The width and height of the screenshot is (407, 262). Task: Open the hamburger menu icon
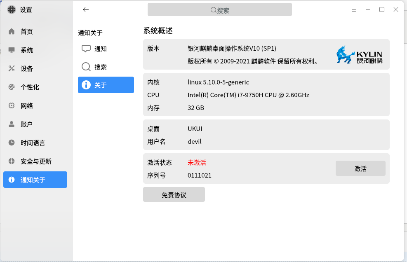354,9
